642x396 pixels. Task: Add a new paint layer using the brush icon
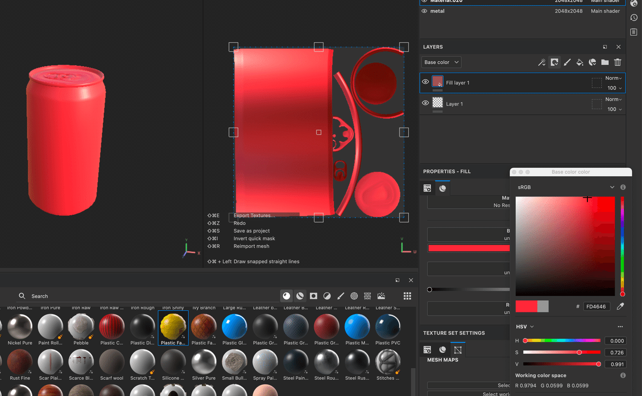pyautogui.click(x=567, y=62)
